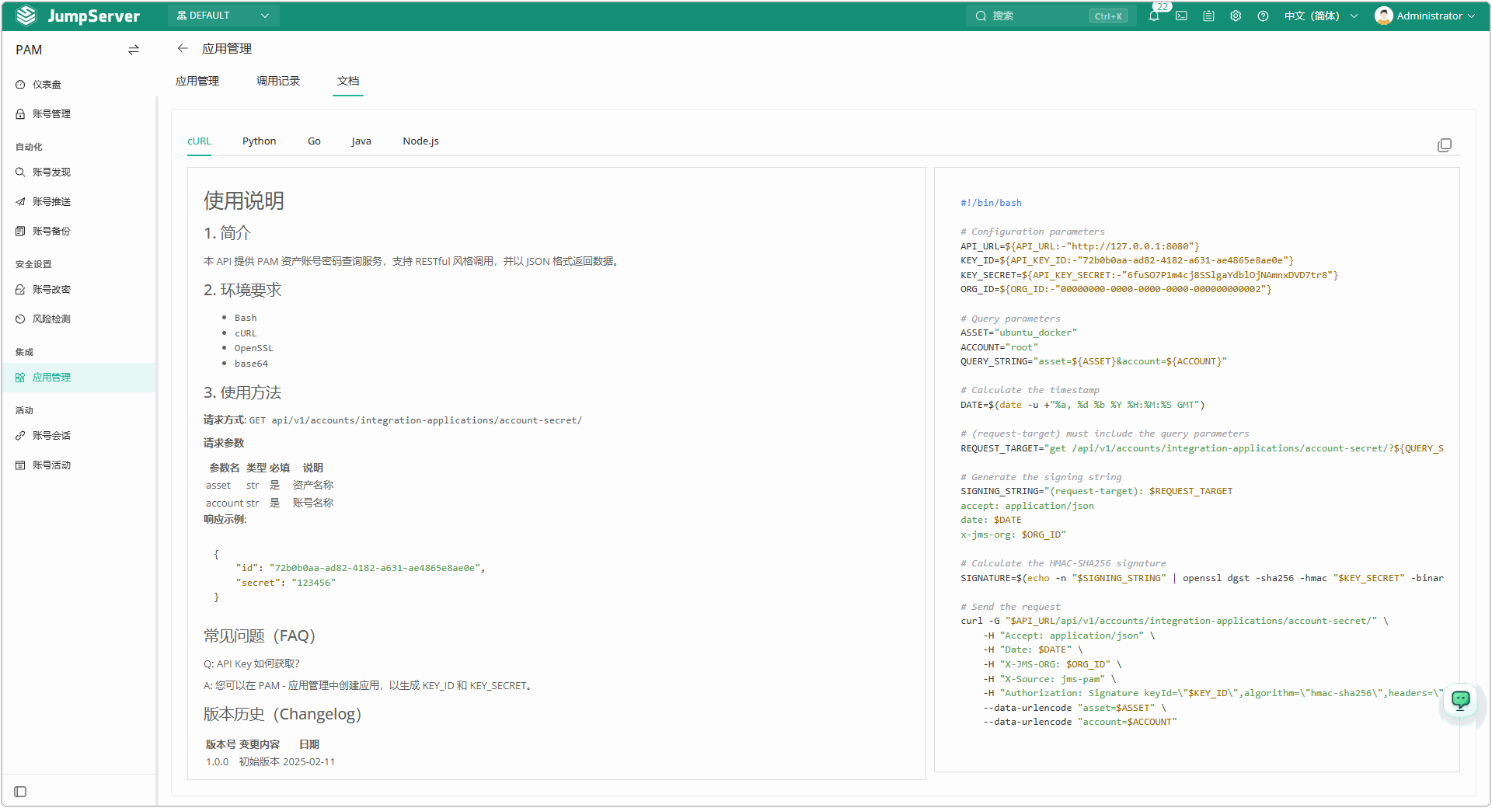Image resolution: width=1492 pixels, height=808 pixels.
Task: Go back using the left arrow icon
Action: tap(183, 48)
